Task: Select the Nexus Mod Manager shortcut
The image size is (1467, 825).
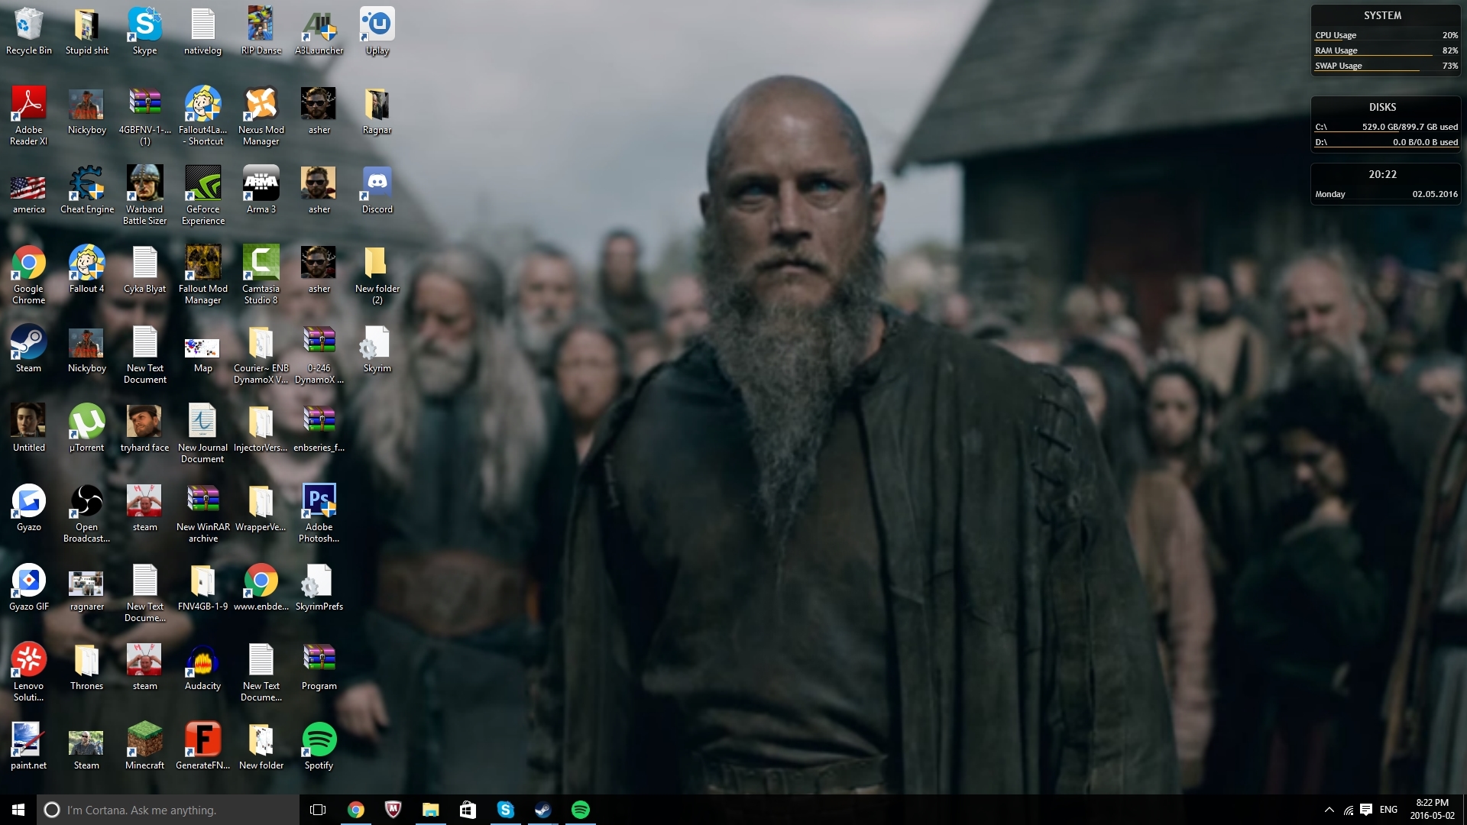Action: click(x=261, y=116)
